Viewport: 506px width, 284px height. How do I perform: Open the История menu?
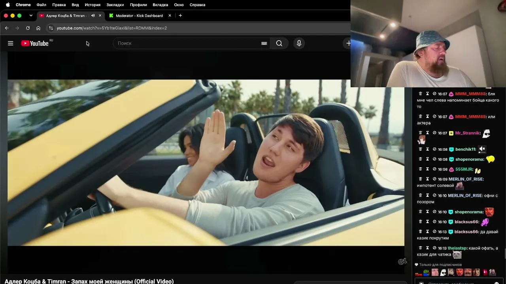coord(93,5)
